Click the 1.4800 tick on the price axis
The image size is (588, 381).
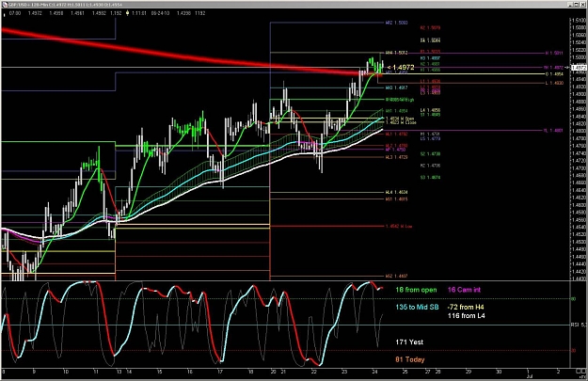pyautogui.click(x=580, y=131)
